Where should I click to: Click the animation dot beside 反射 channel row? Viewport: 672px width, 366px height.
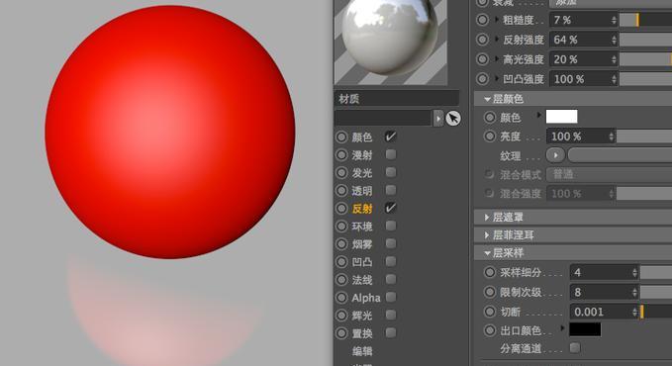coord(341,209)
